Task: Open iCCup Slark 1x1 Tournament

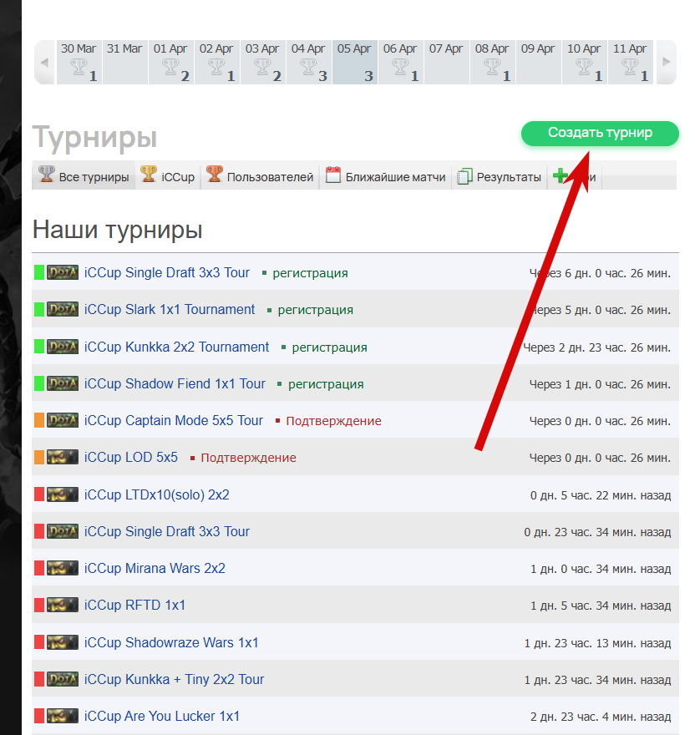Action: 170,310
